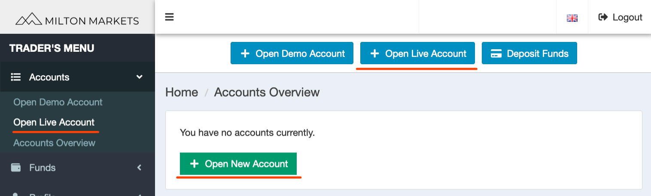
Task: Click the TRADER'S MENU heading
Action: [x=52, y=48]
